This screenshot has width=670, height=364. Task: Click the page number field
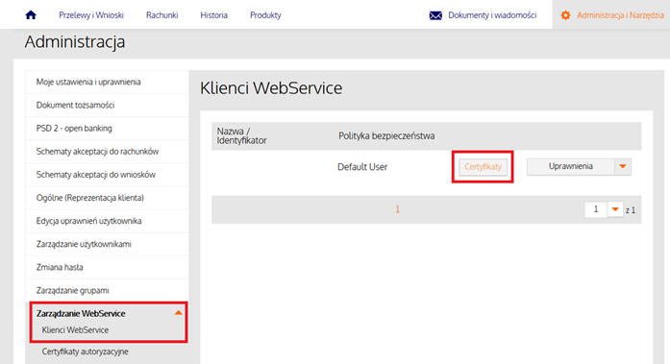point(596,209)
